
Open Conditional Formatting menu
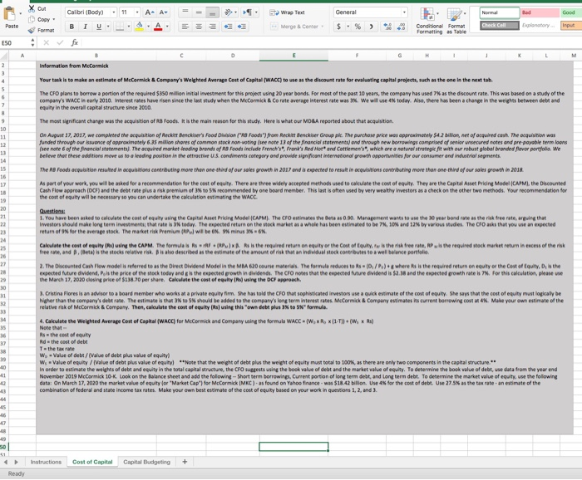click(x=430, y=21)
